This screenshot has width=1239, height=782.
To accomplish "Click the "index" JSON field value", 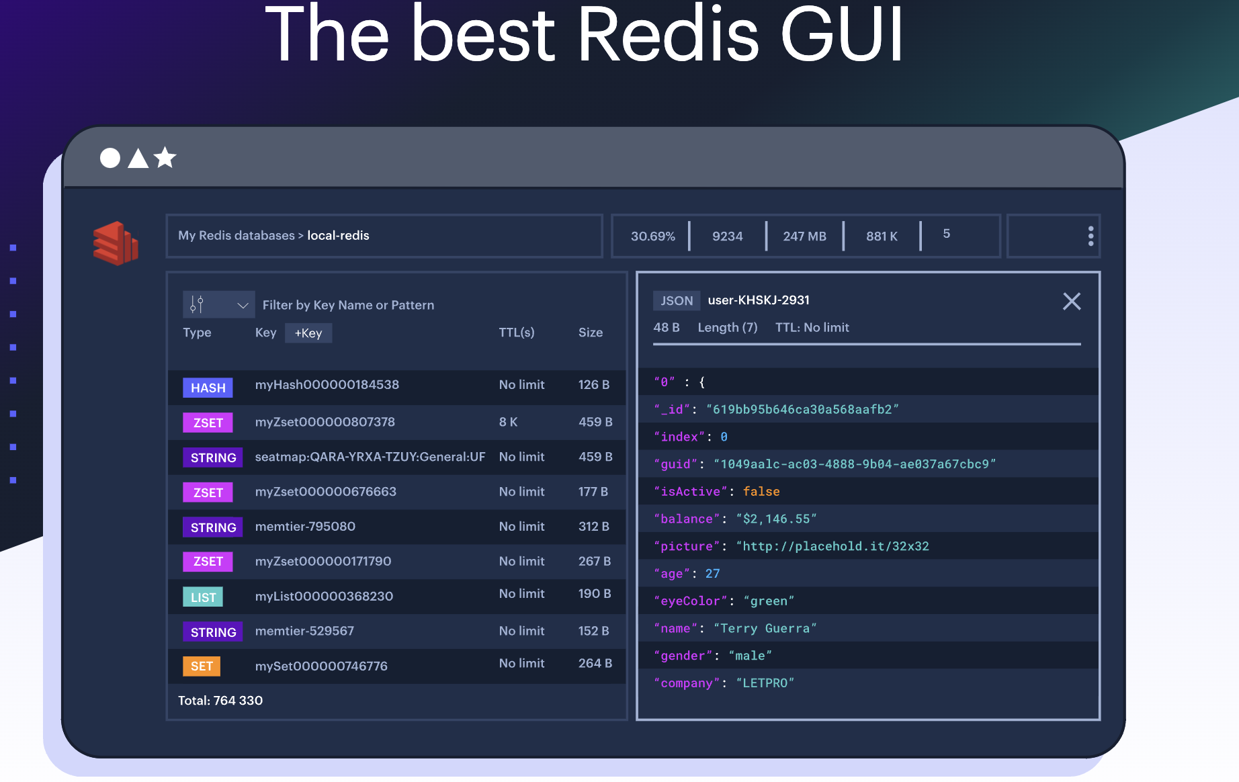I will [724, 437].
